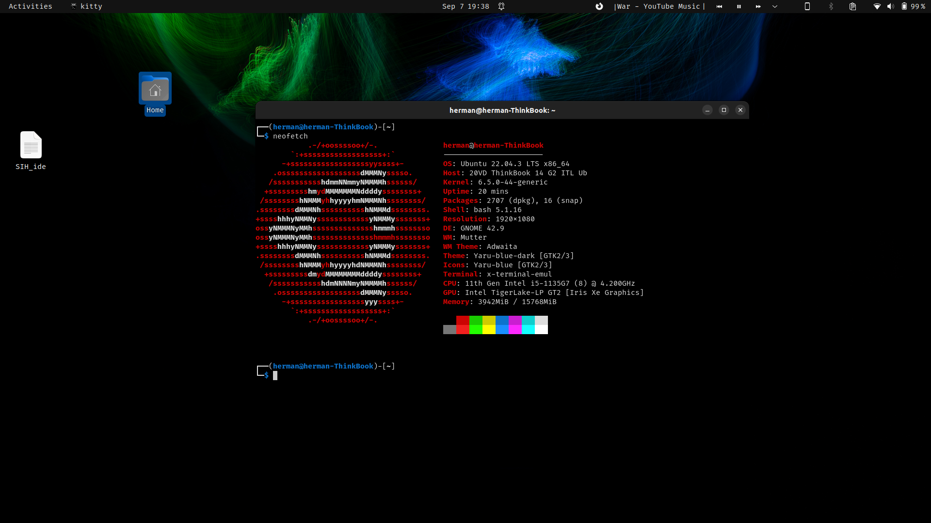Minimize the terminal window
The width and height of the screenshot is (931, 523).
pyautogui.click(x=707, y=110)
